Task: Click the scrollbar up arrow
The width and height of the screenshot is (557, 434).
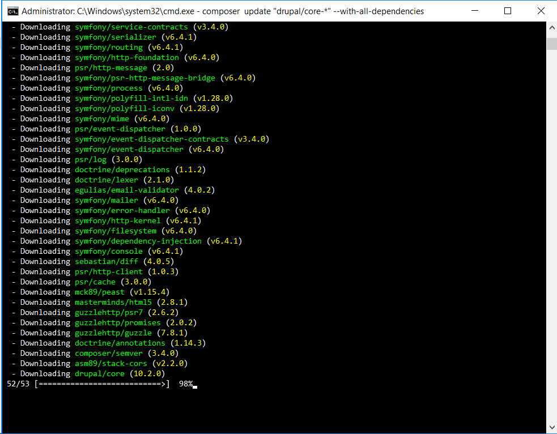Action: 552,27
